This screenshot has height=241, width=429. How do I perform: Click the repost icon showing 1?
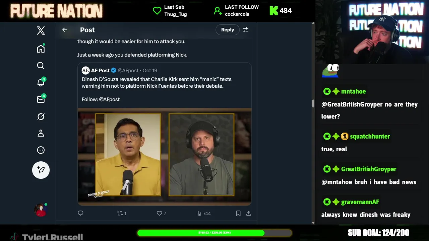121,213
